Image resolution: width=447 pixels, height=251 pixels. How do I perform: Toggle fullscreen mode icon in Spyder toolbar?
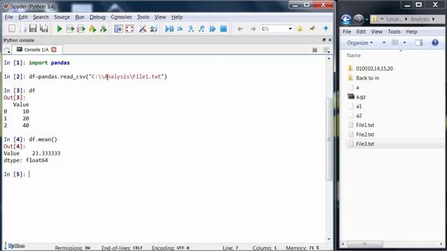129,29
